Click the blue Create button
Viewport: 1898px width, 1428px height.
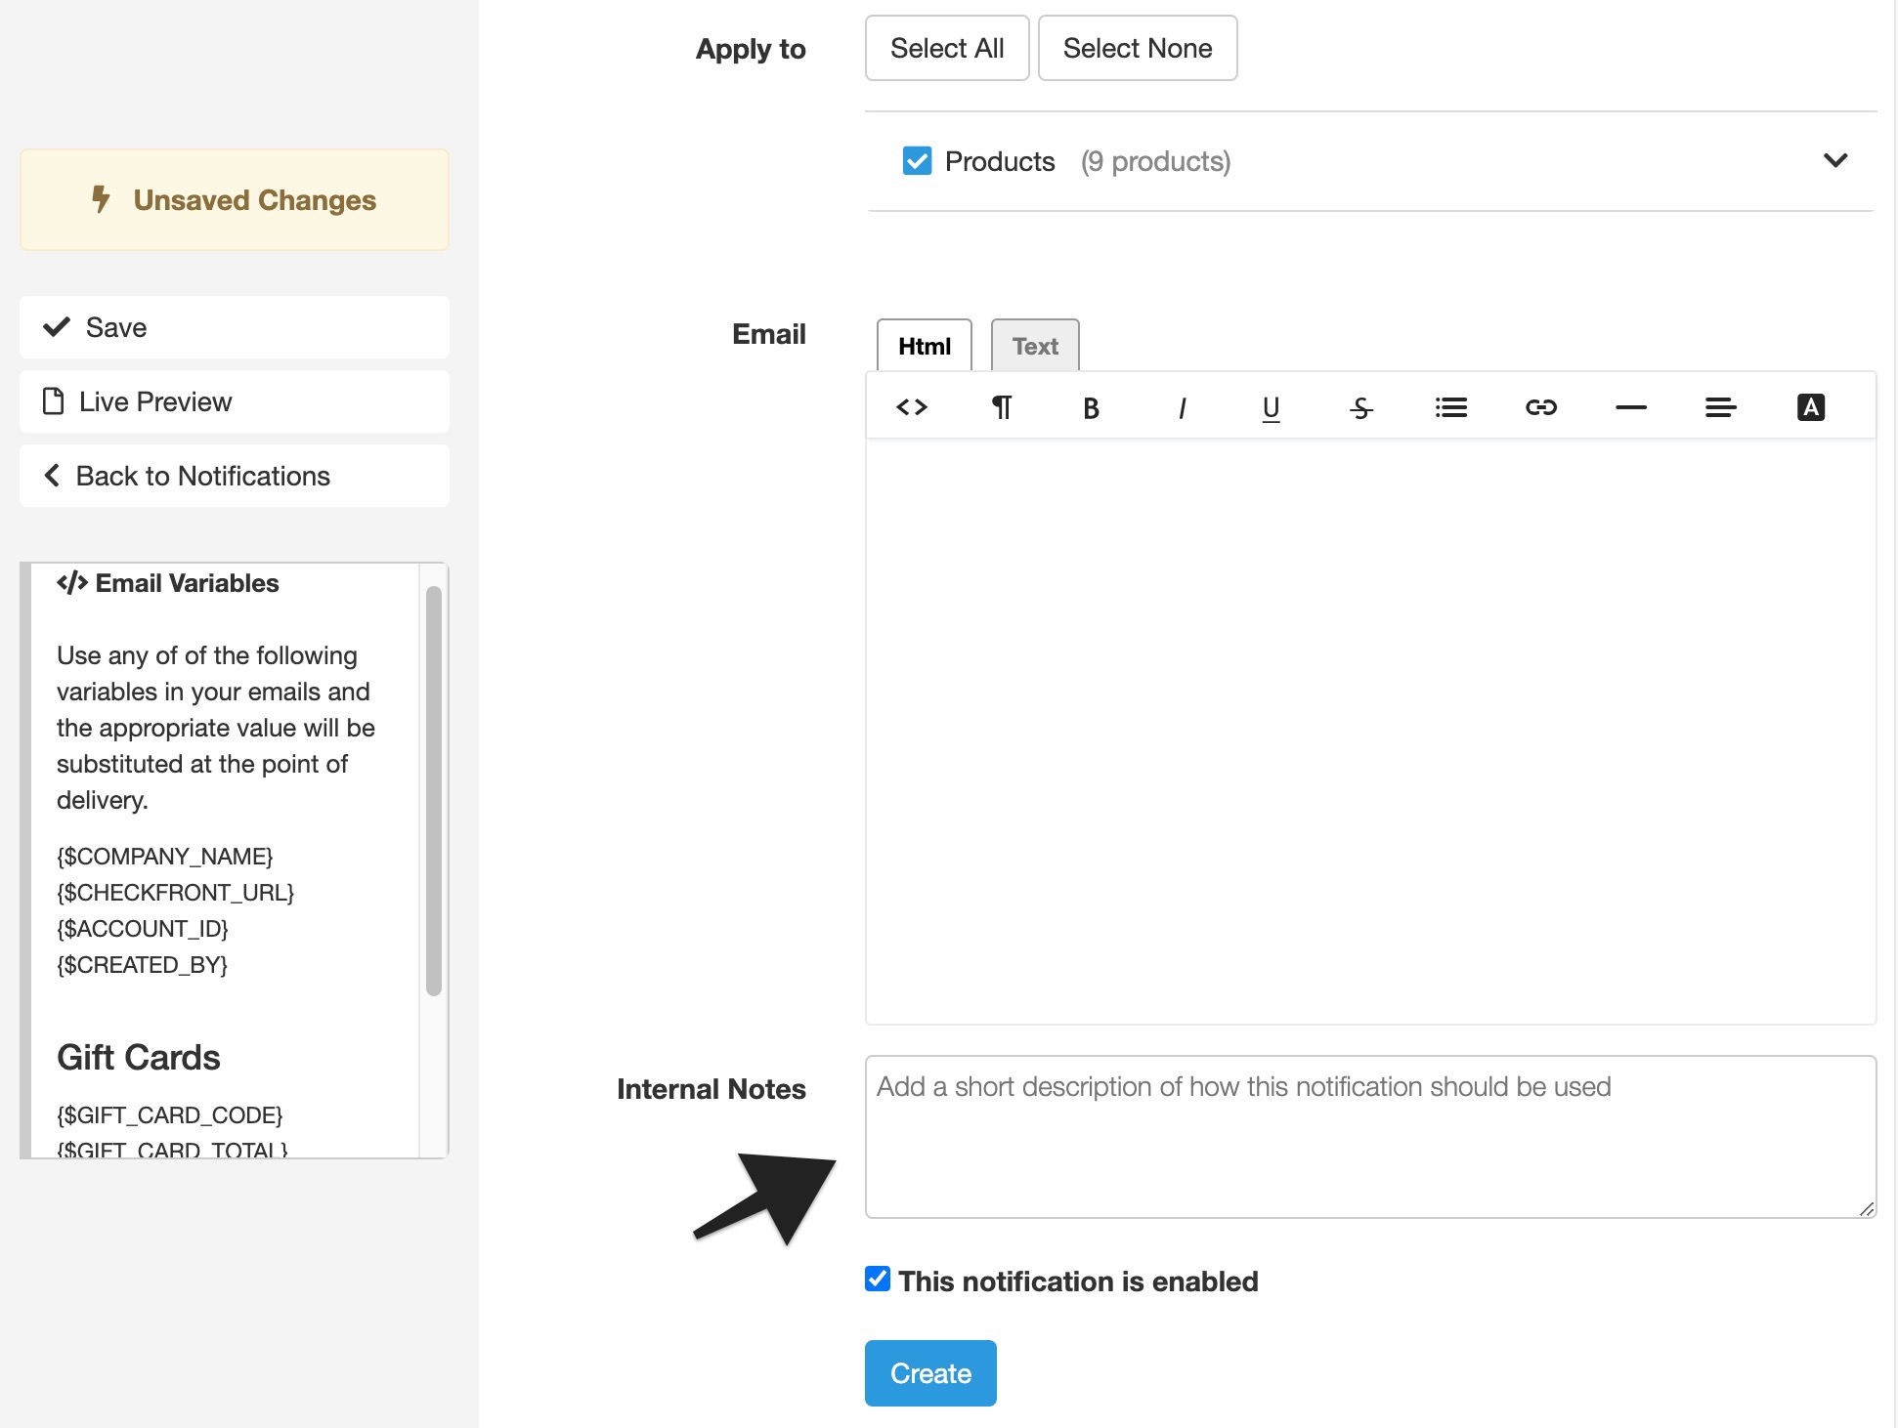[930, 1373]
